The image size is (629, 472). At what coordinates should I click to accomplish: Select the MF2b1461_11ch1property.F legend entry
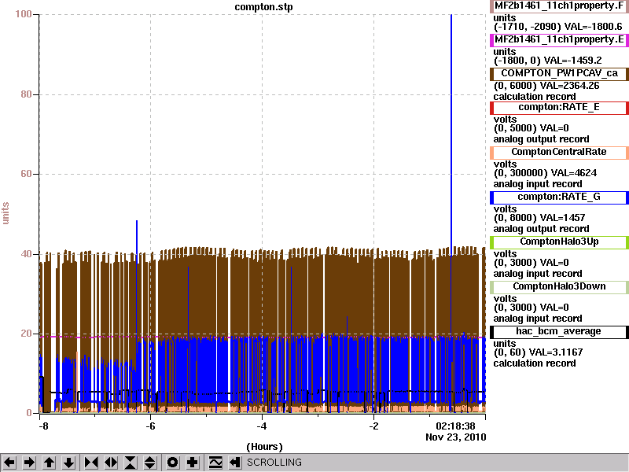pos(559,6)
